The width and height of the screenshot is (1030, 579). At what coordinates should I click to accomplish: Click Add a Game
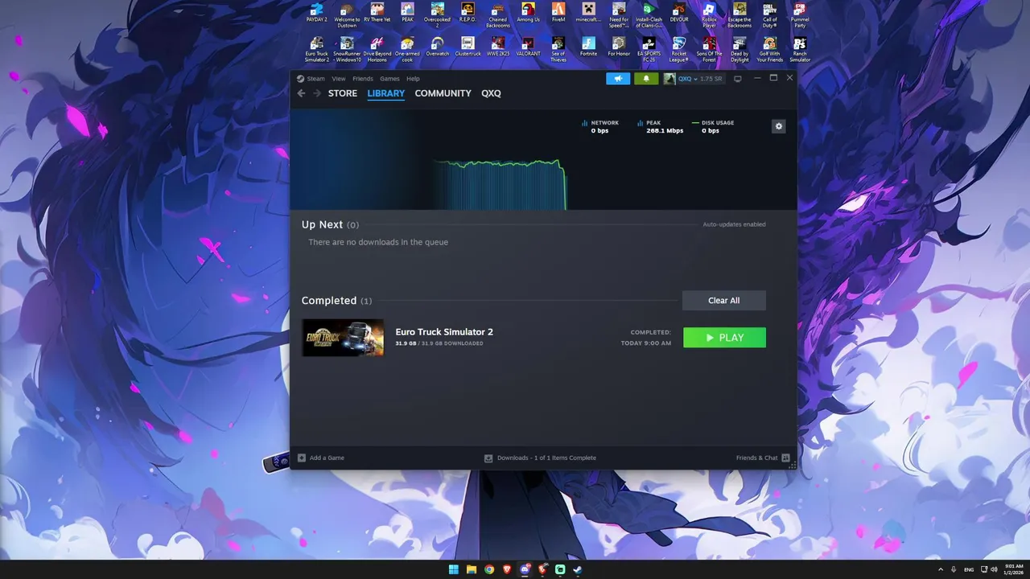point(321,458)
